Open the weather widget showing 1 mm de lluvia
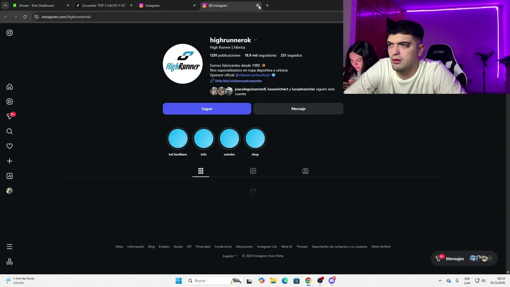 point(20,281)
